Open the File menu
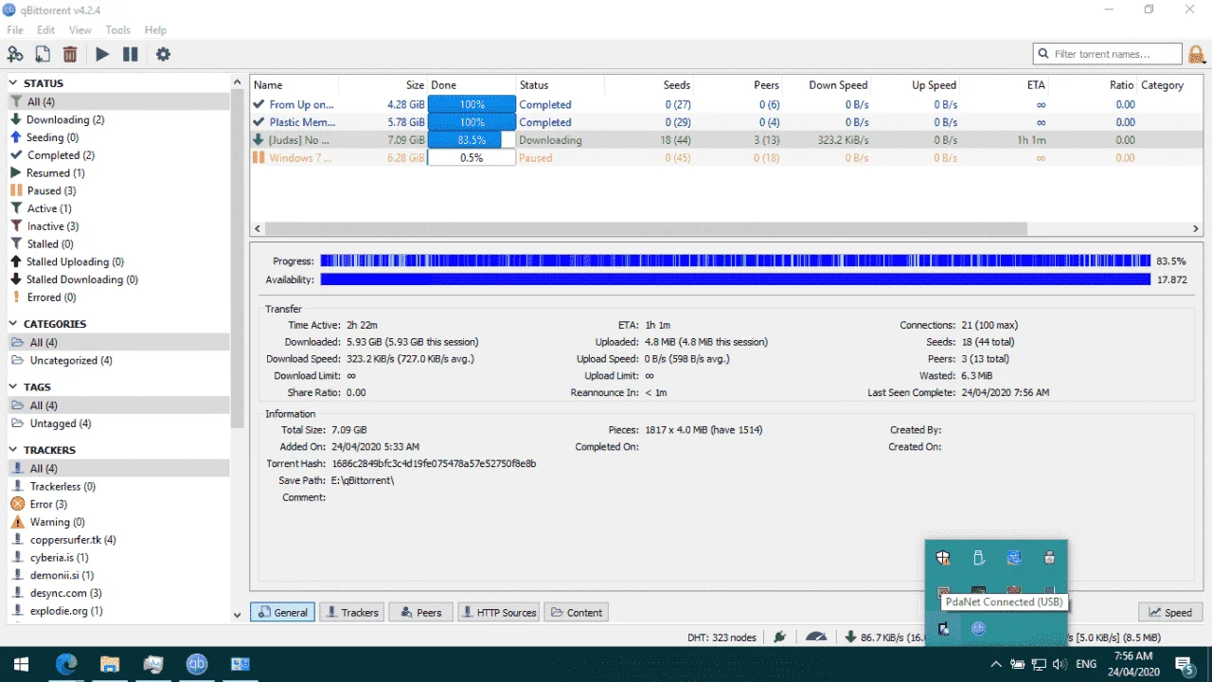The height and width of the screenshot is (682, 1212). [x=15, y=30]
